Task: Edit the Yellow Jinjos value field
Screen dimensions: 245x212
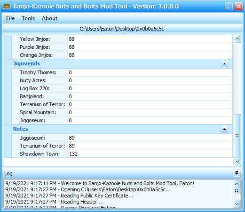Action: tap(150, 39)
